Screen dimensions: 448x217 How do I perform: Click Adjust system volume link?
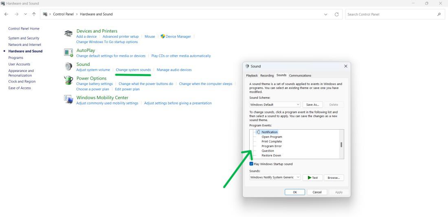tap(93, 70)
